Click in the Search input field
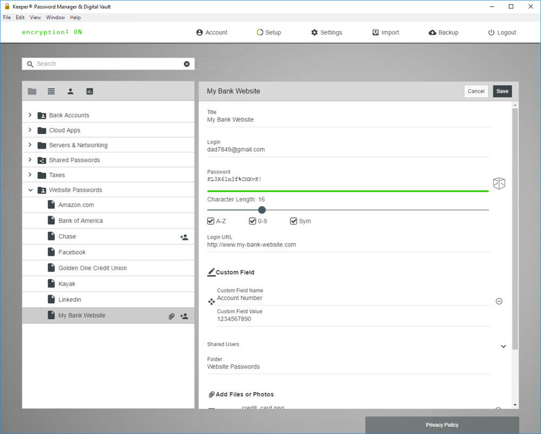The width and height of the screenshot is (541, 434). 109,64
